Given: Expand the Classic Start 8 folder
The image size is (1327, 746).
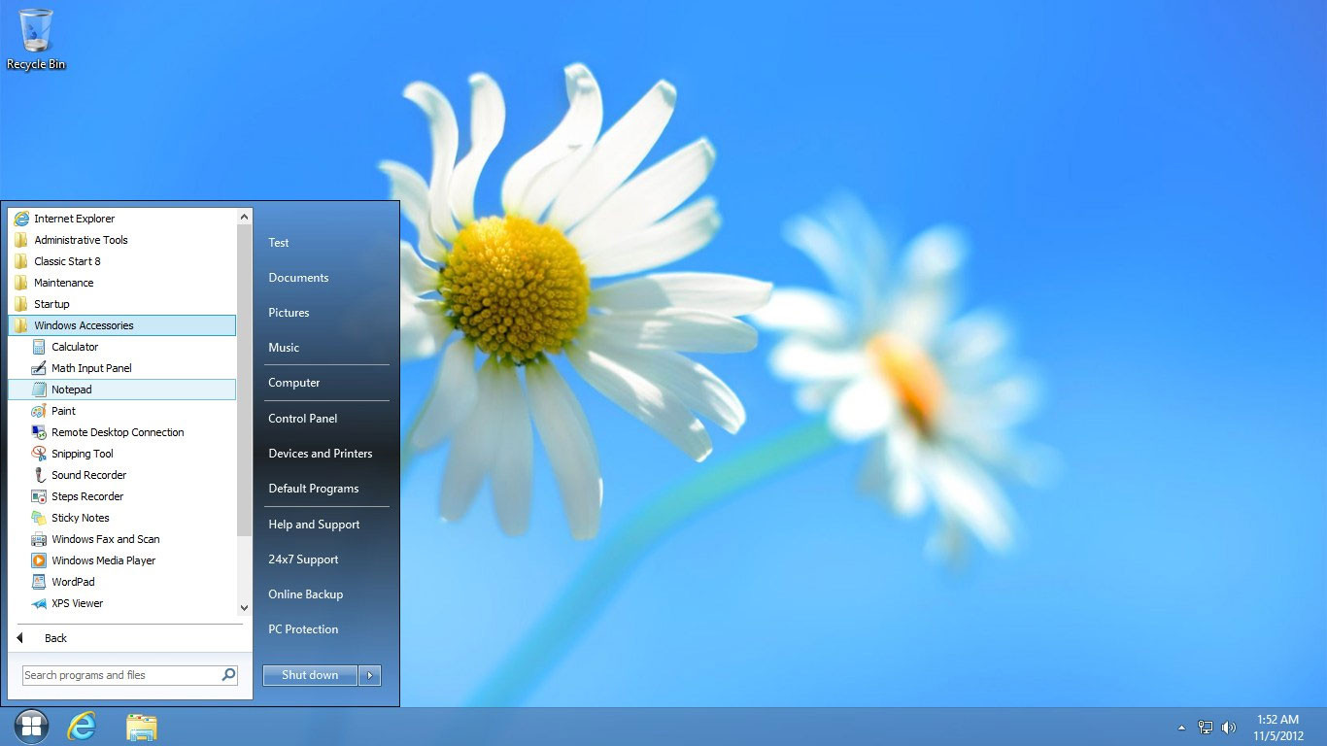Looking at the screenshot, I should pyautogui.click(x=122, y=261).
